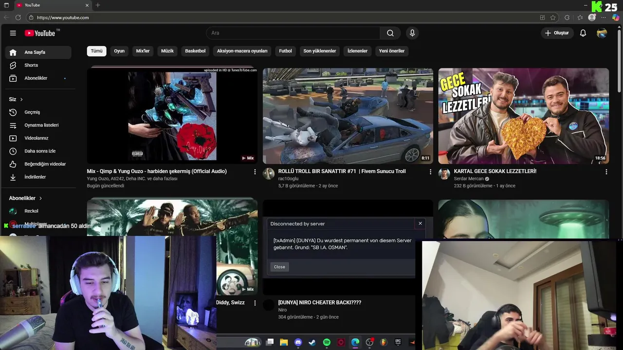This screenshot has height=350, width=623.
Task: Open the Edge favorites list icon
Action: [580, 17]
